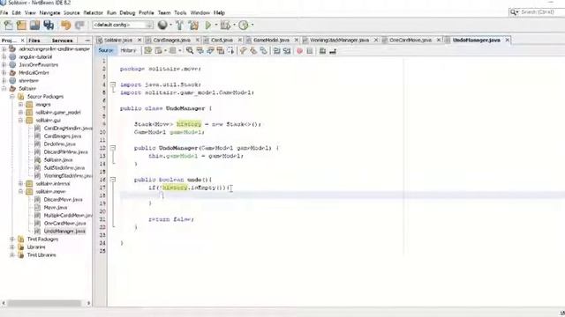Click the Last Edit icon next to History

click(147, 51)
